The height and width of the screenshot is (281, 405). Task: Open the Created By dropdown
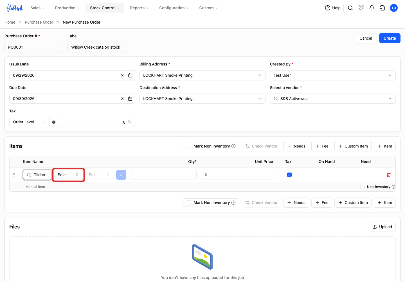[333, 75]
